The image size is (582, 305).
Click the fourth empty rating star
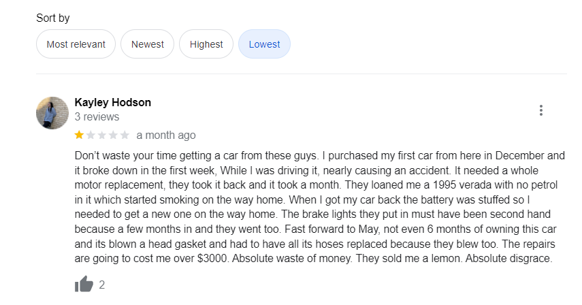pyautogui.click(x=113, y=135)
